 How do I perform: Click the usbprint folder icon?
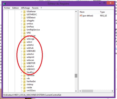click(x=24, y=57)
